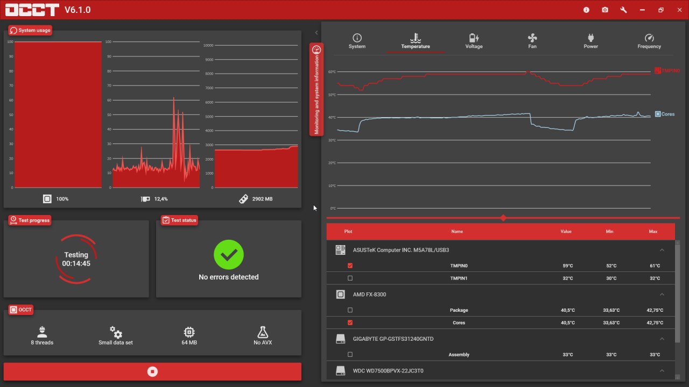Check the Assembly plot checkbox

[350, 355]
